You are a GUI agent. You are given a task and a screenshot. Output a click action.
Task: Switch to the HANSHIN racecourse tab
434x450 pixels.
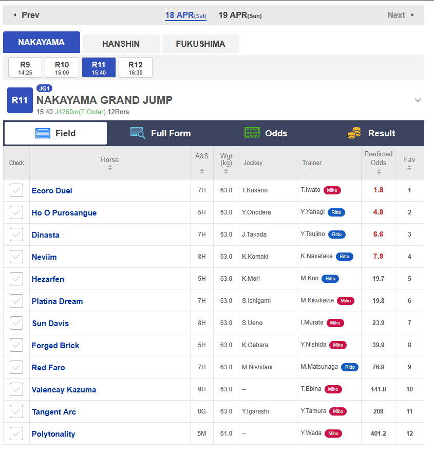click(121, 44)
